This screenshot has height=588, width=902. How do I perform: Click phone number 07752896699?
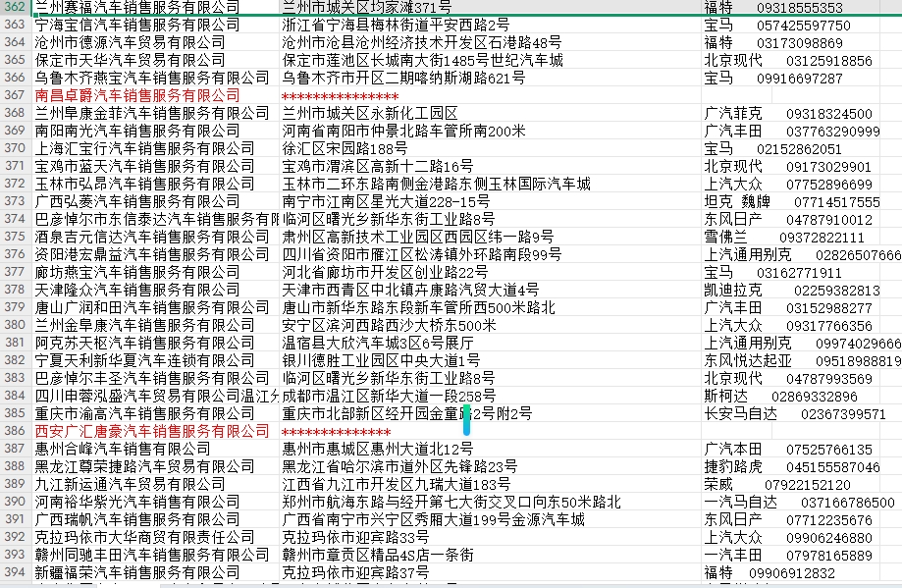click(x=829, y=185)
